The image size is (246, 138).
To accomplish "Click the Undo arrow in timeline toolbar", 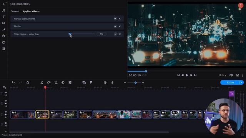I will point(13,82).
